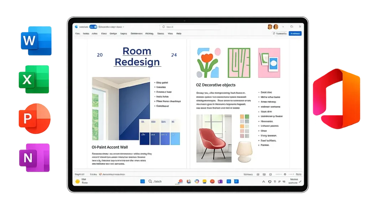Viewport: 365px width, 212px height.
Task: Switch to the first view-mode icon in status bar
Action: pos(258,174)
